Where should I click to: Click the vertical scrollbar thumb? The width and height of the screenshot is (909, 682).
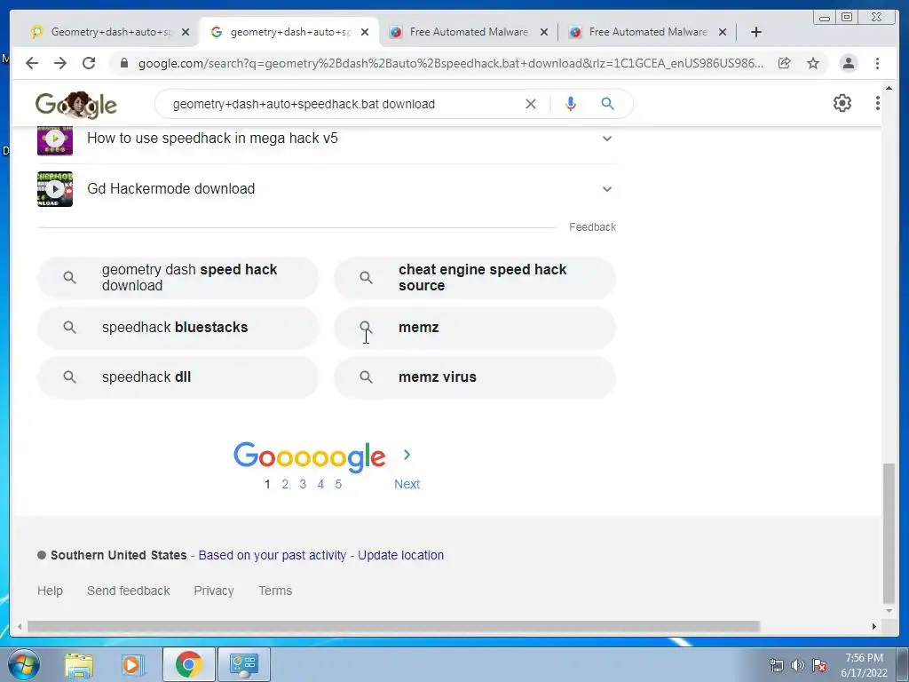[x=889, y=534]
